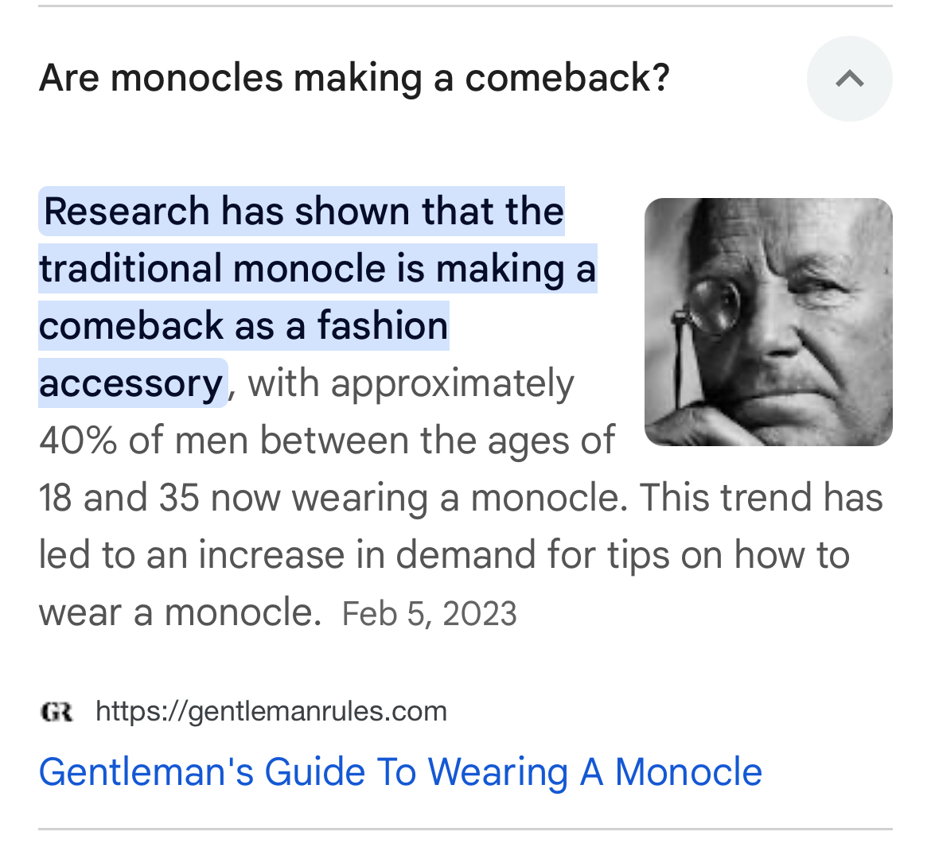Click the highlighted "Research has shown that the" text
Screen dimensions: 931x847
point(303,212)
